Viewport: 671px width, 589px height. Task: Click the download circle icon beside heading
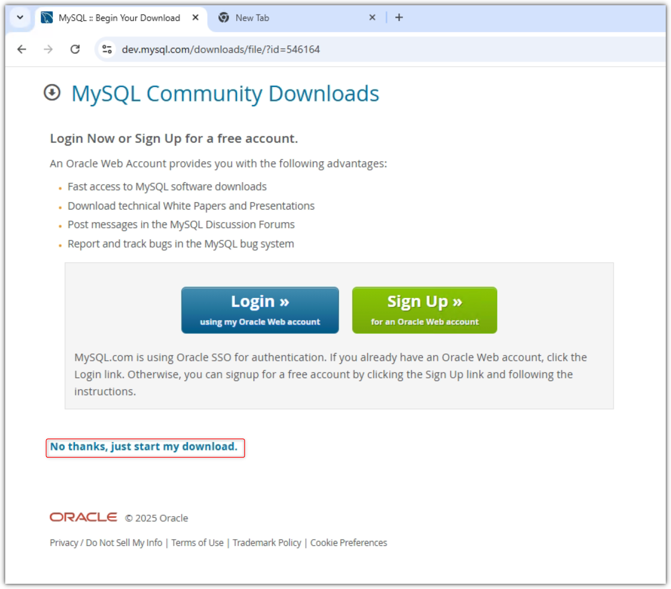click(x=52, y=93)
